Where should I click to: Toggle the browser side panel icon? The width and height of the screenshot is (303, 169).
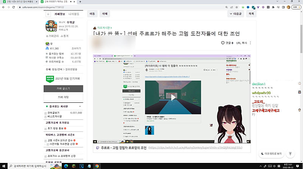pyautogui.click(x=283, y=7)
